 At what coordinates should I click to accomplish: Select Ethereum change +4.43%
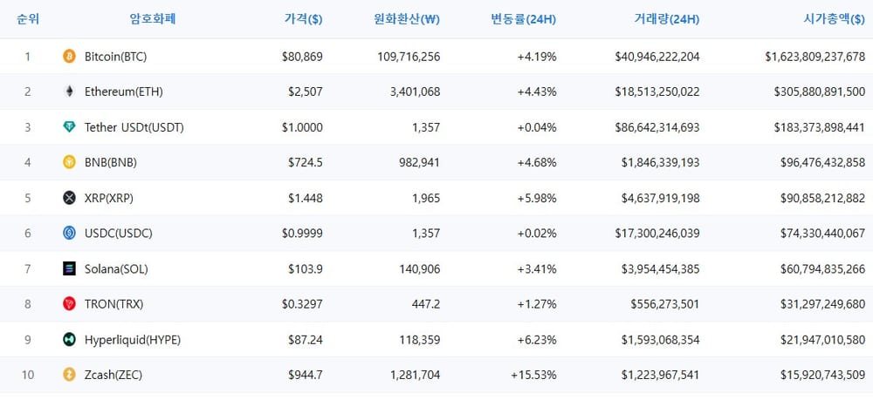coord(537,92)
